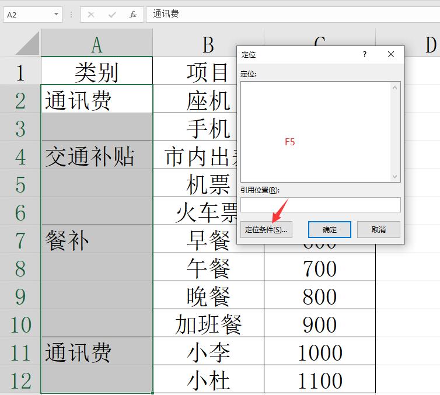The image size is (440, 395).
Task: Click cell C10 containing 900
Action: 320,323
